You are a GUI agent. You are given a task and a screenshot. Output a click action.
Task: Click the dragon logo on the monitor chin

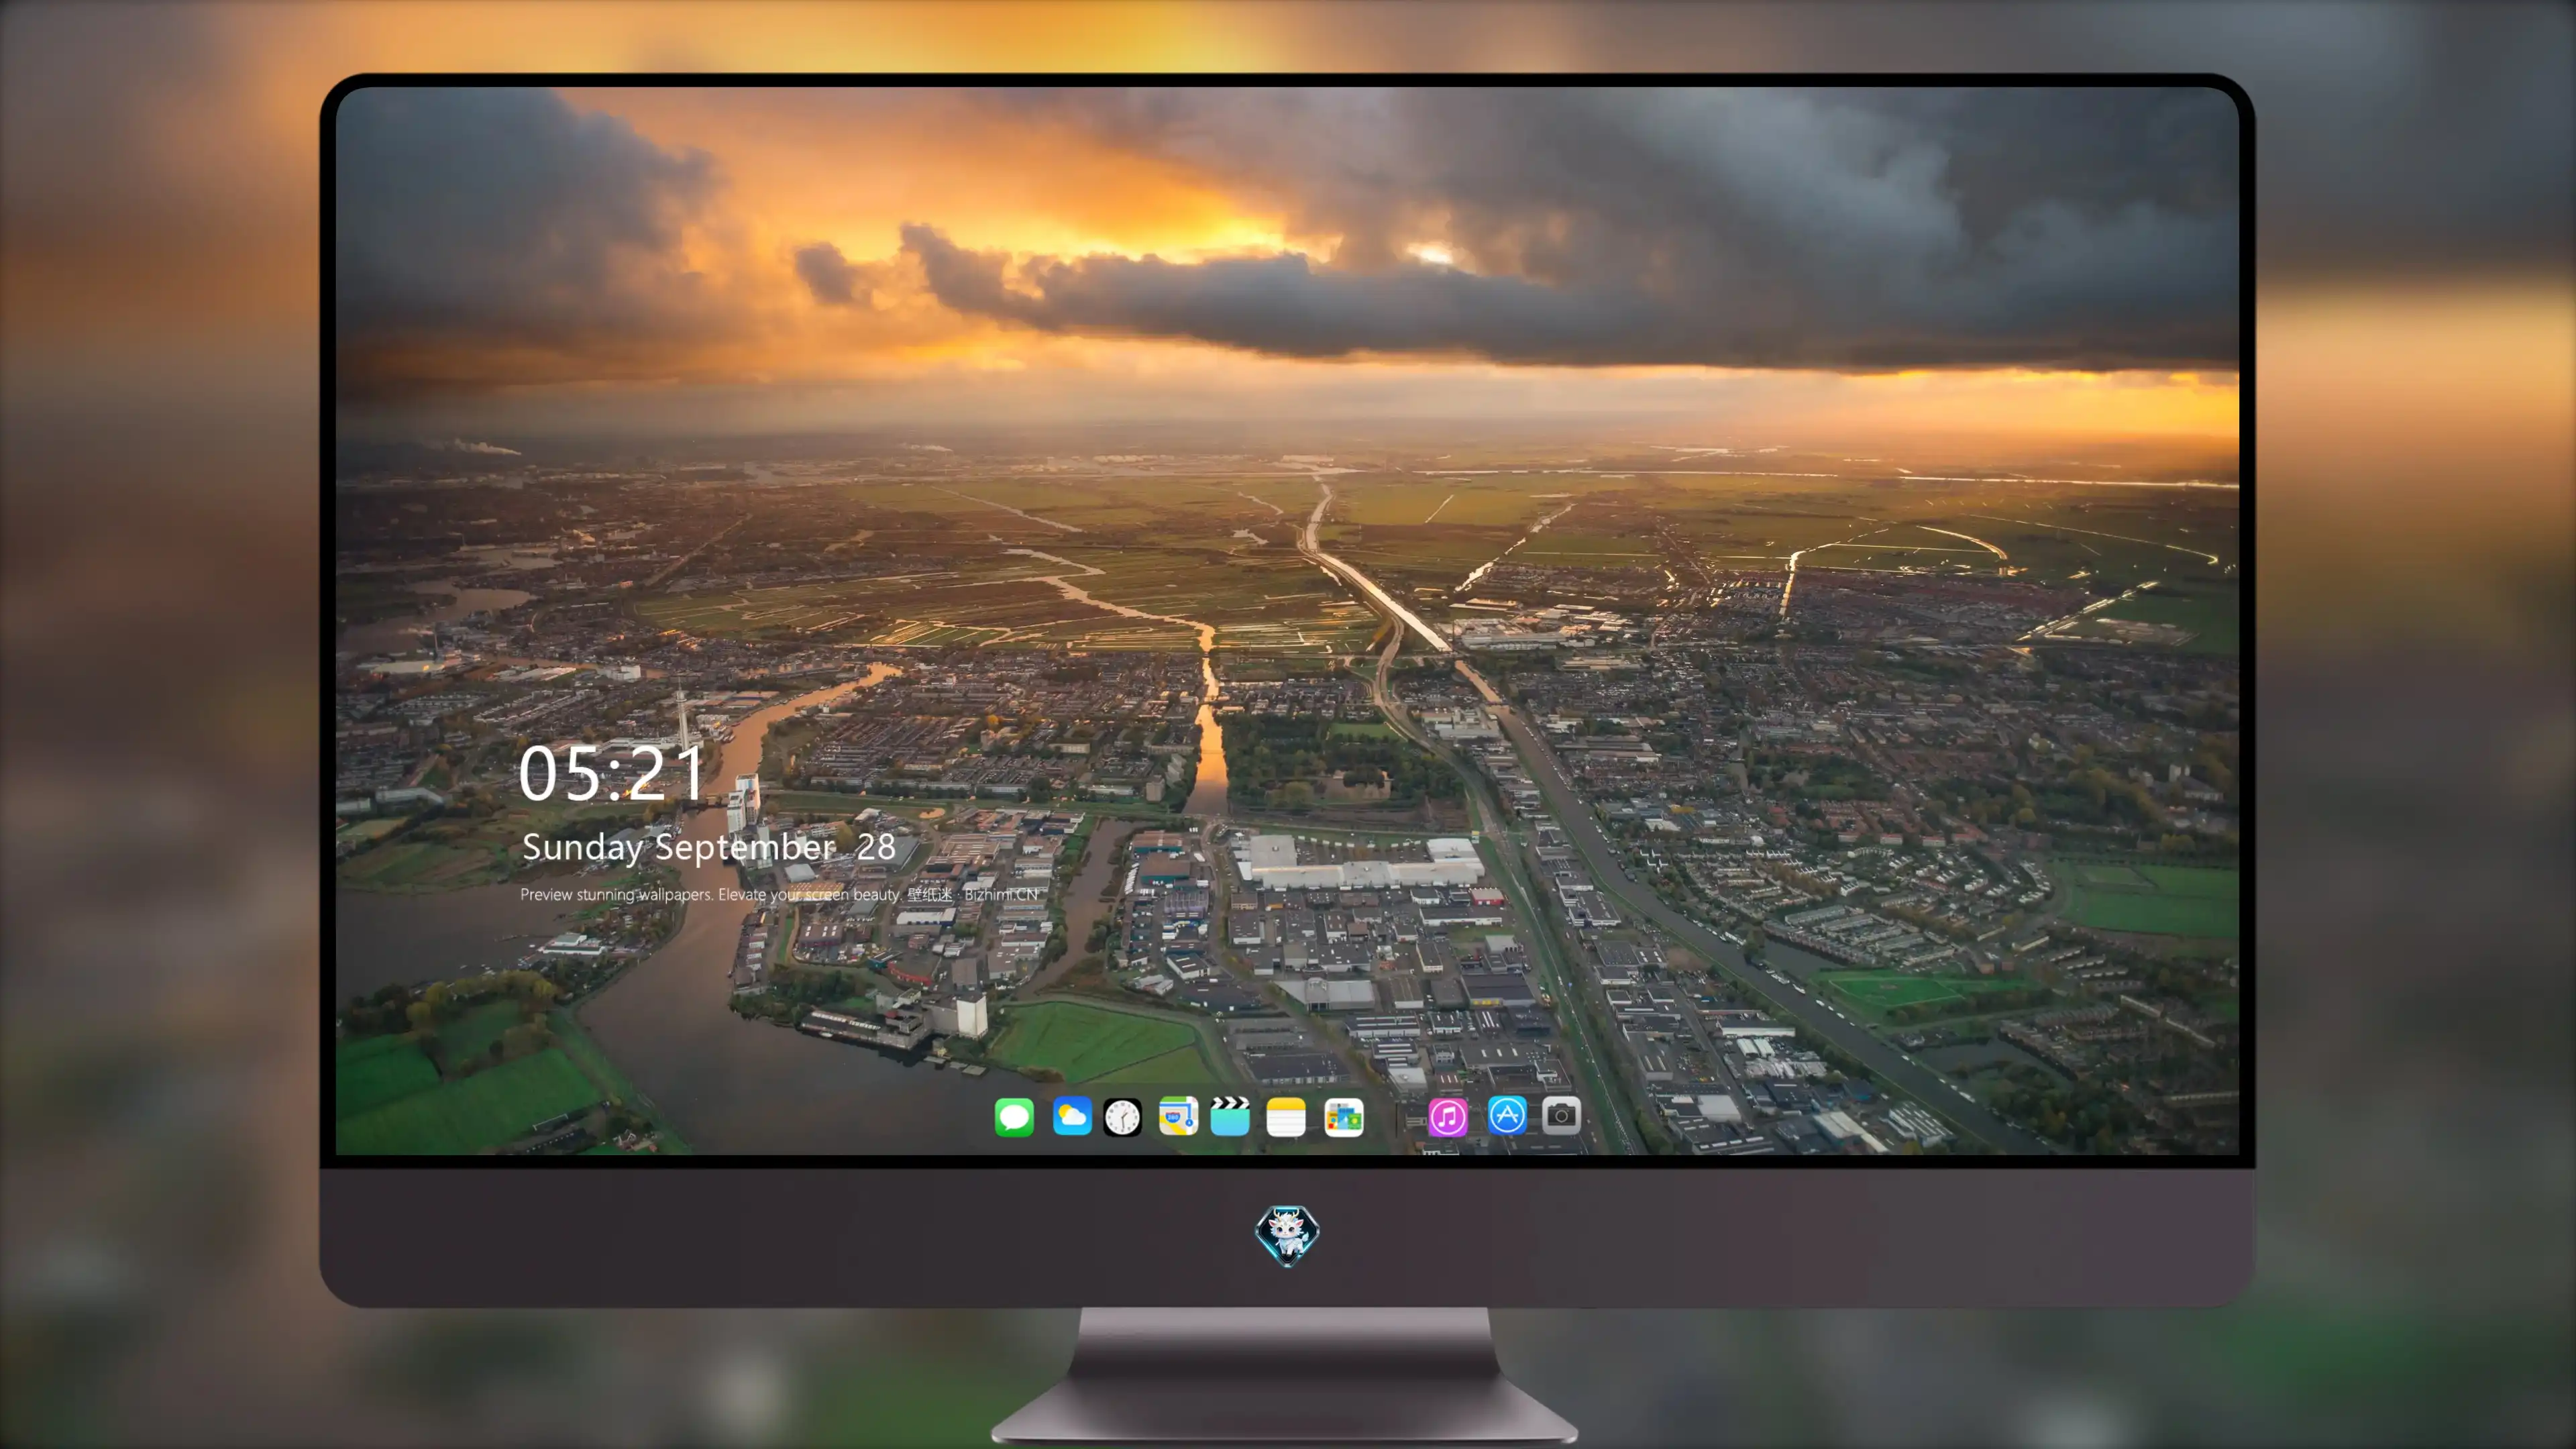click(x=1287, y=1236)
